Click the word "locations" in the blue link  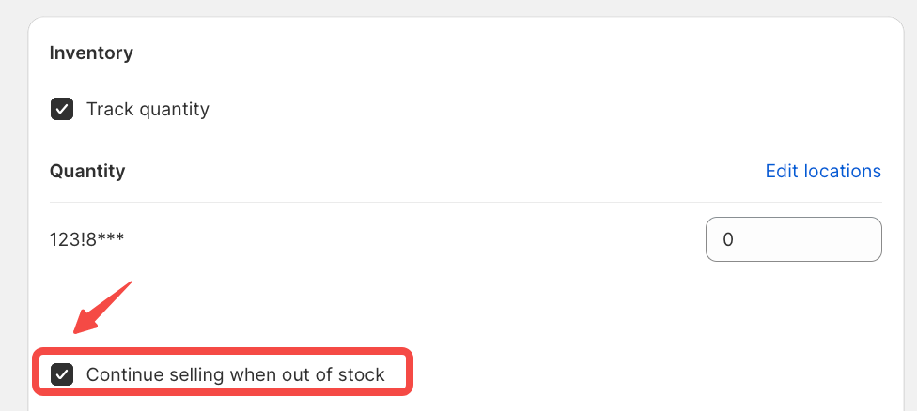[x=843, y=171]
